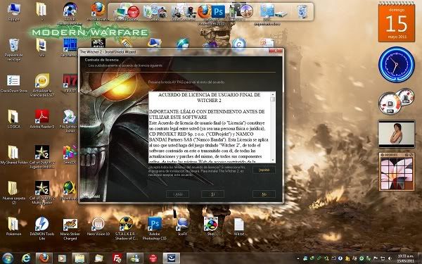Open Windows Media Player from taskbar

(x=62, y=258)
